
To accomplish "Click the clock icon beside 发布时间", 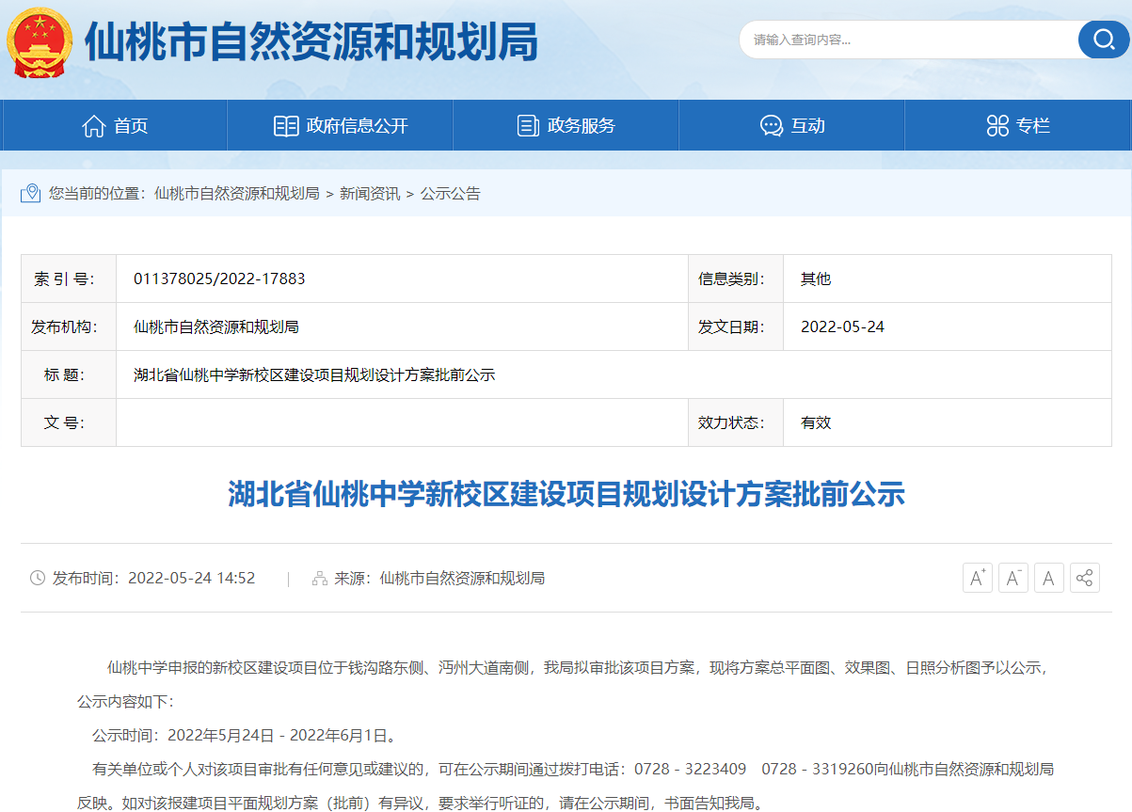I will point(38,578).
